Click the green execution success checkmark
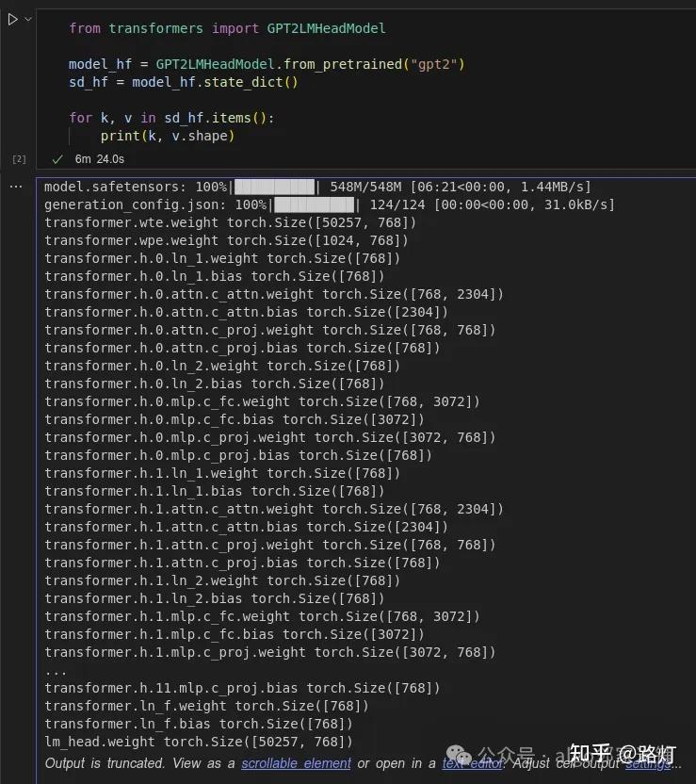 (57, 159)
